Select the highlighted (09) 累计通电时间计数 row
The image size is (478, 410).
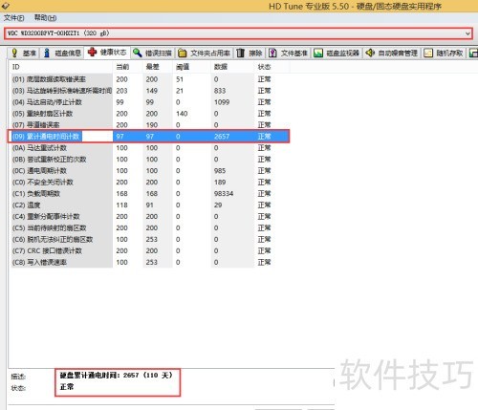(x=149, y=137)
